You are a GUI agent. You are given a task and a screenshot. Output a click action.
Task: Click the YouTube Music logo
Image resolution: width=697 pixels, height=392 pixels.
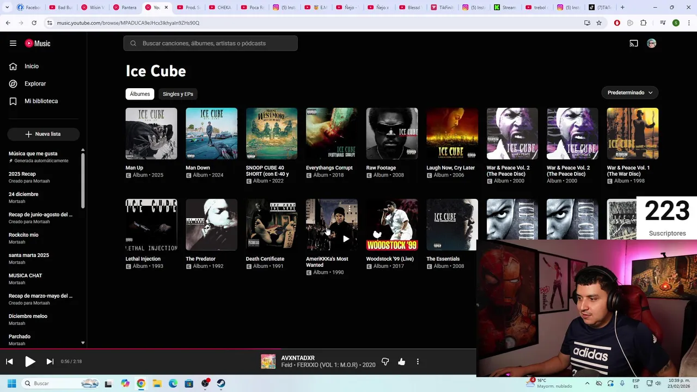(38, 44)
